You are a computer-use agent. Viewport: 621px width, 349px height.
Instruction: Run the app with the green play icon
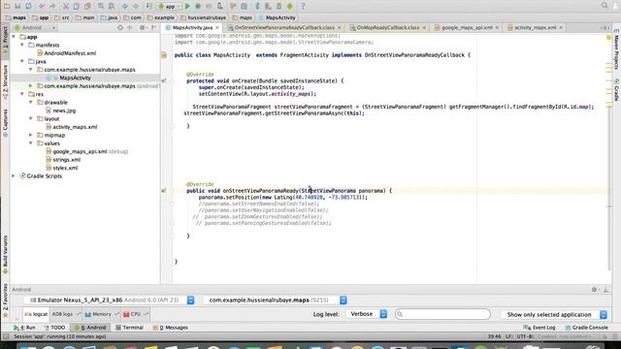tap(187, 6)
